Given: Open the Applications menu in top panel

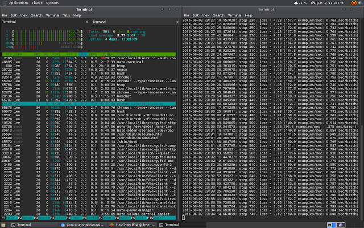Looking at the screenshot, I should pos(19,3).
